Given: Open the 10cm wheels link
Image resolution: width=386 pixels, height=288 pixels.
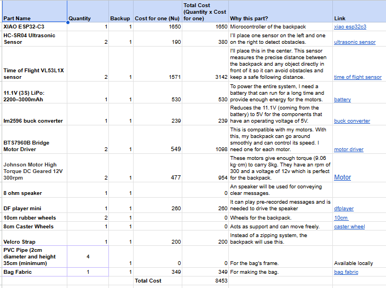Looking at the screenshot, I should point(341,218).
